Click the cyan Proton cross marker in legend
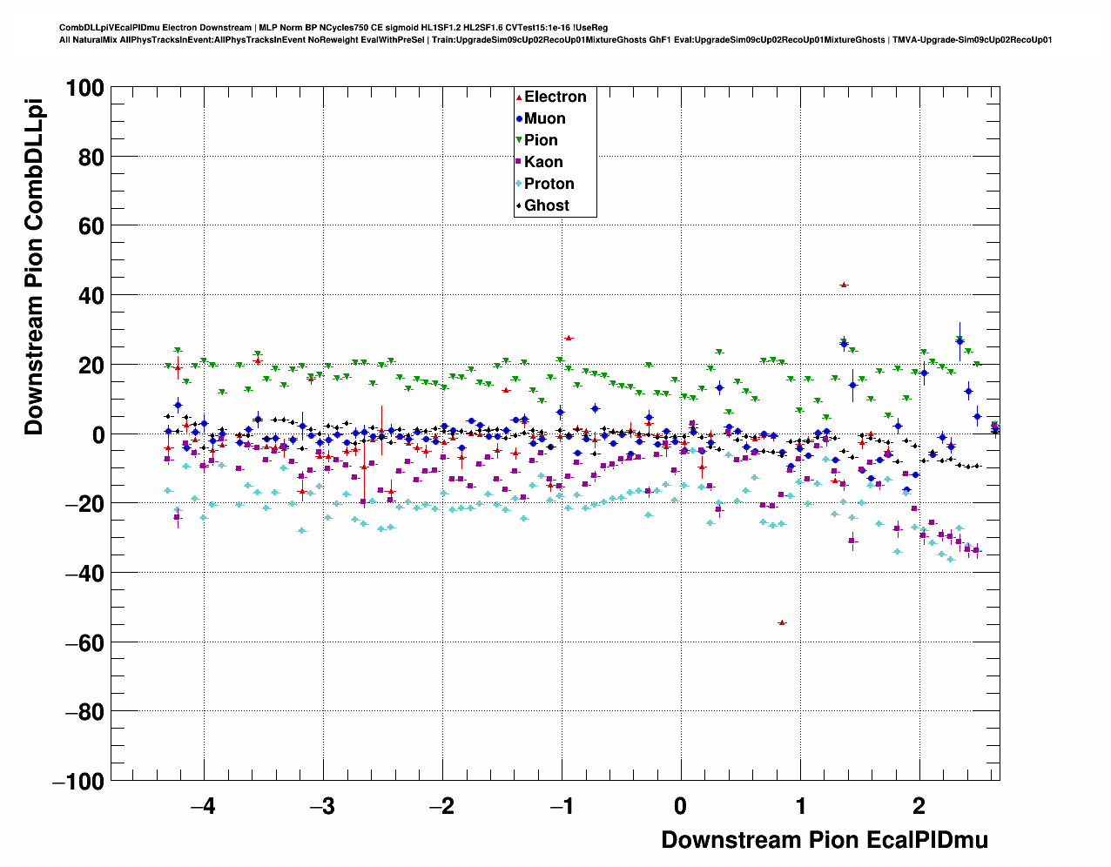Viewport: 1111px width, 867px height. [519, 184]
